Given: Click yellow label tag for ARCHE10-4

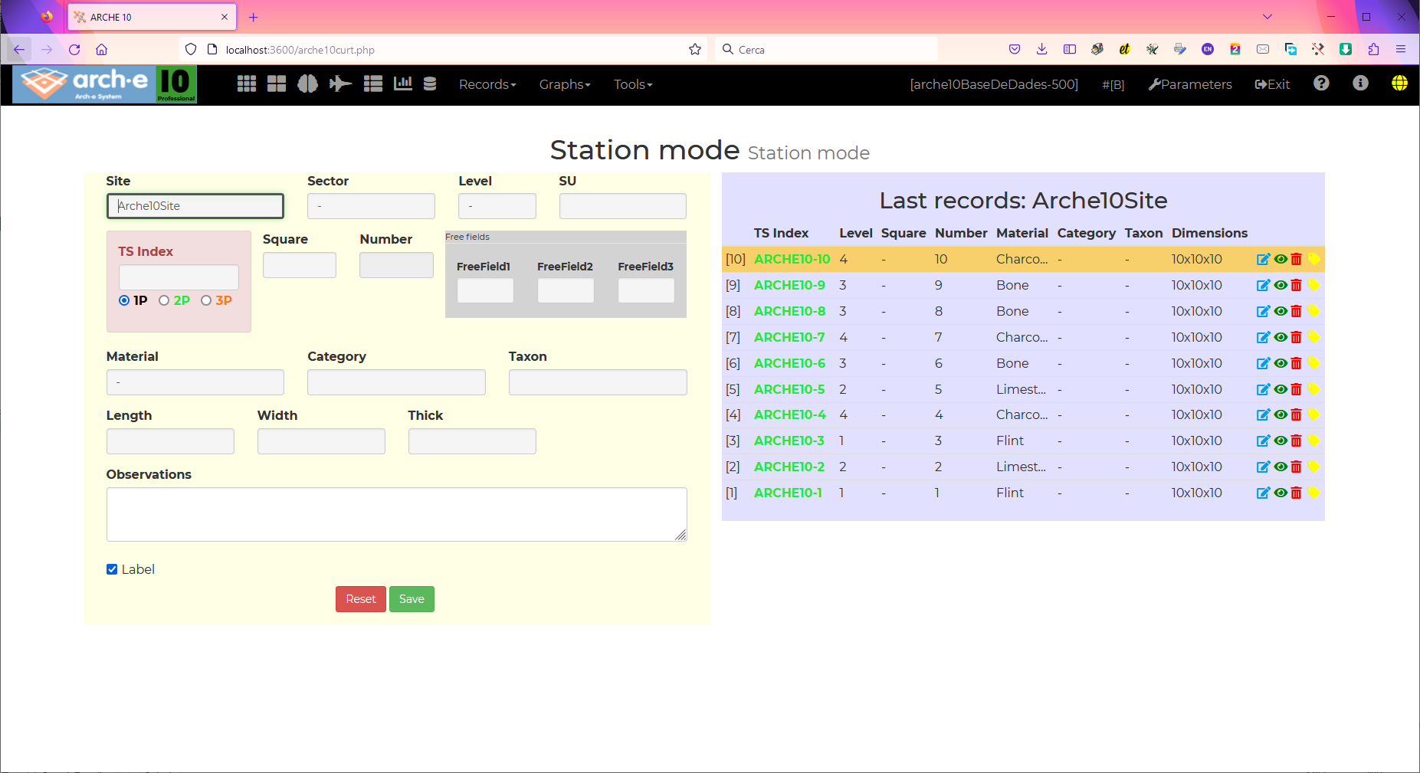Looking at the screenshot, I should [1313, 414].
